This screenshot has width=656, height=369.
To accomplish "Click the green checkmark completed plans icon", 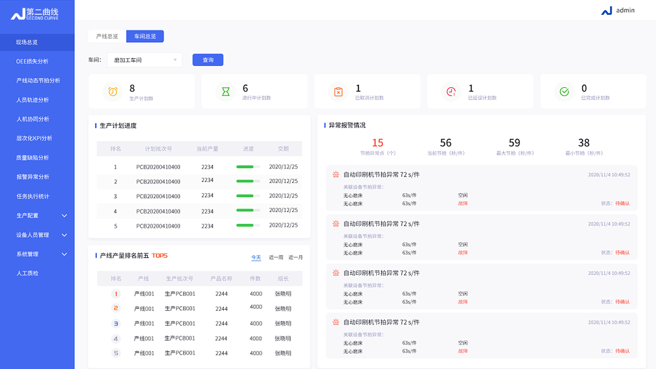I will coord(564,91).
